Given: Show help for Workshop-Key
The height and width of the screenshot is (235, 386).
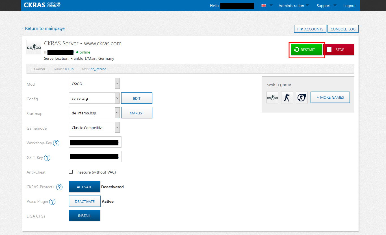Looking at the screenshot, I should 56,143.
